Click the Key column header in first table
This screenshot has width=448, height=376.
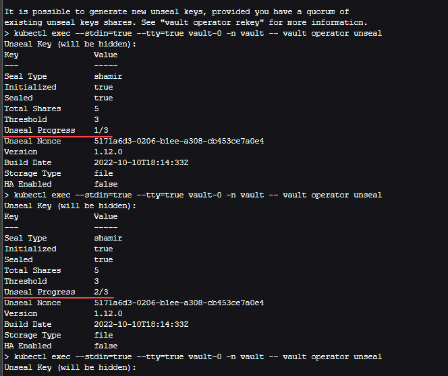pos(11,55)
